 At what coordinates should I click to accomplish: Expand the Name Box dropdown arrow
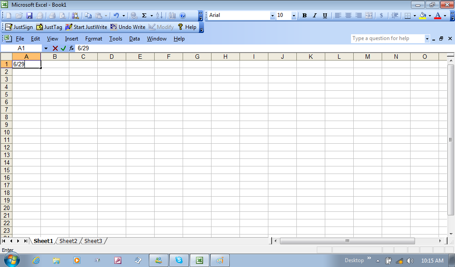pyautogui.click(x=46, y=48)
